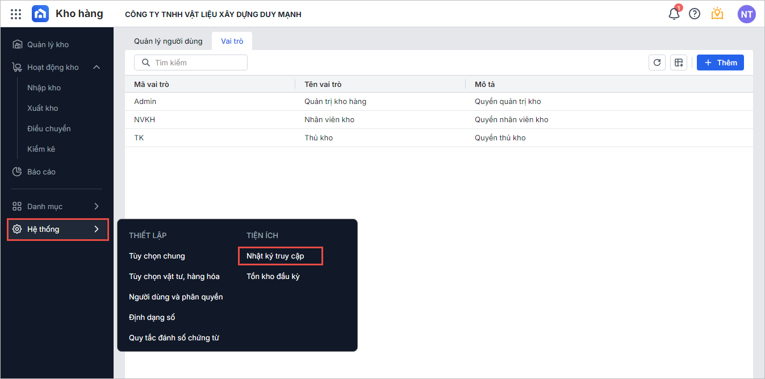The width and height of the screenshot is (765, 379).
Task: Go to Xuất kho in sidebar
Action: click(43, 108)
